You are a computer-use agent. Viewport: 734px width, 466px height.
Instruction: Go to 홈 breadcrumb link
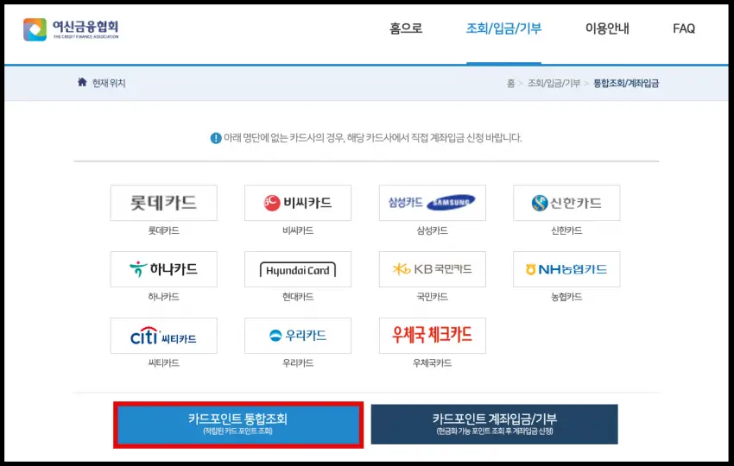[x=510, y=84]
